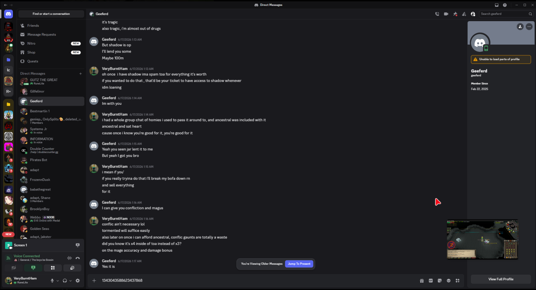Screen dimensions: 536x290
Task: Stop streaming Screen 1
Action: pyautogui.click(x=77, y=245)
